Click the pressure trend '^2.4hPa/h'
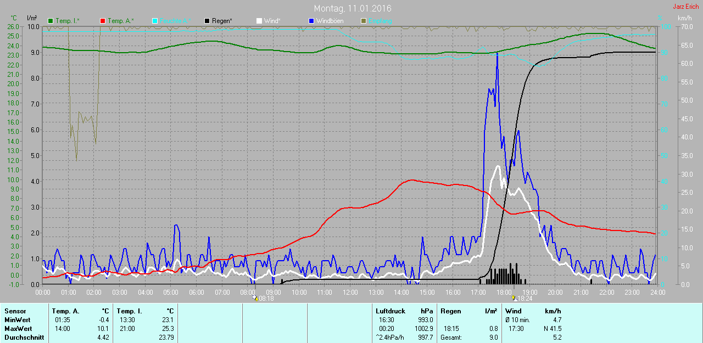The image size is (703, 343). [390, 338]
